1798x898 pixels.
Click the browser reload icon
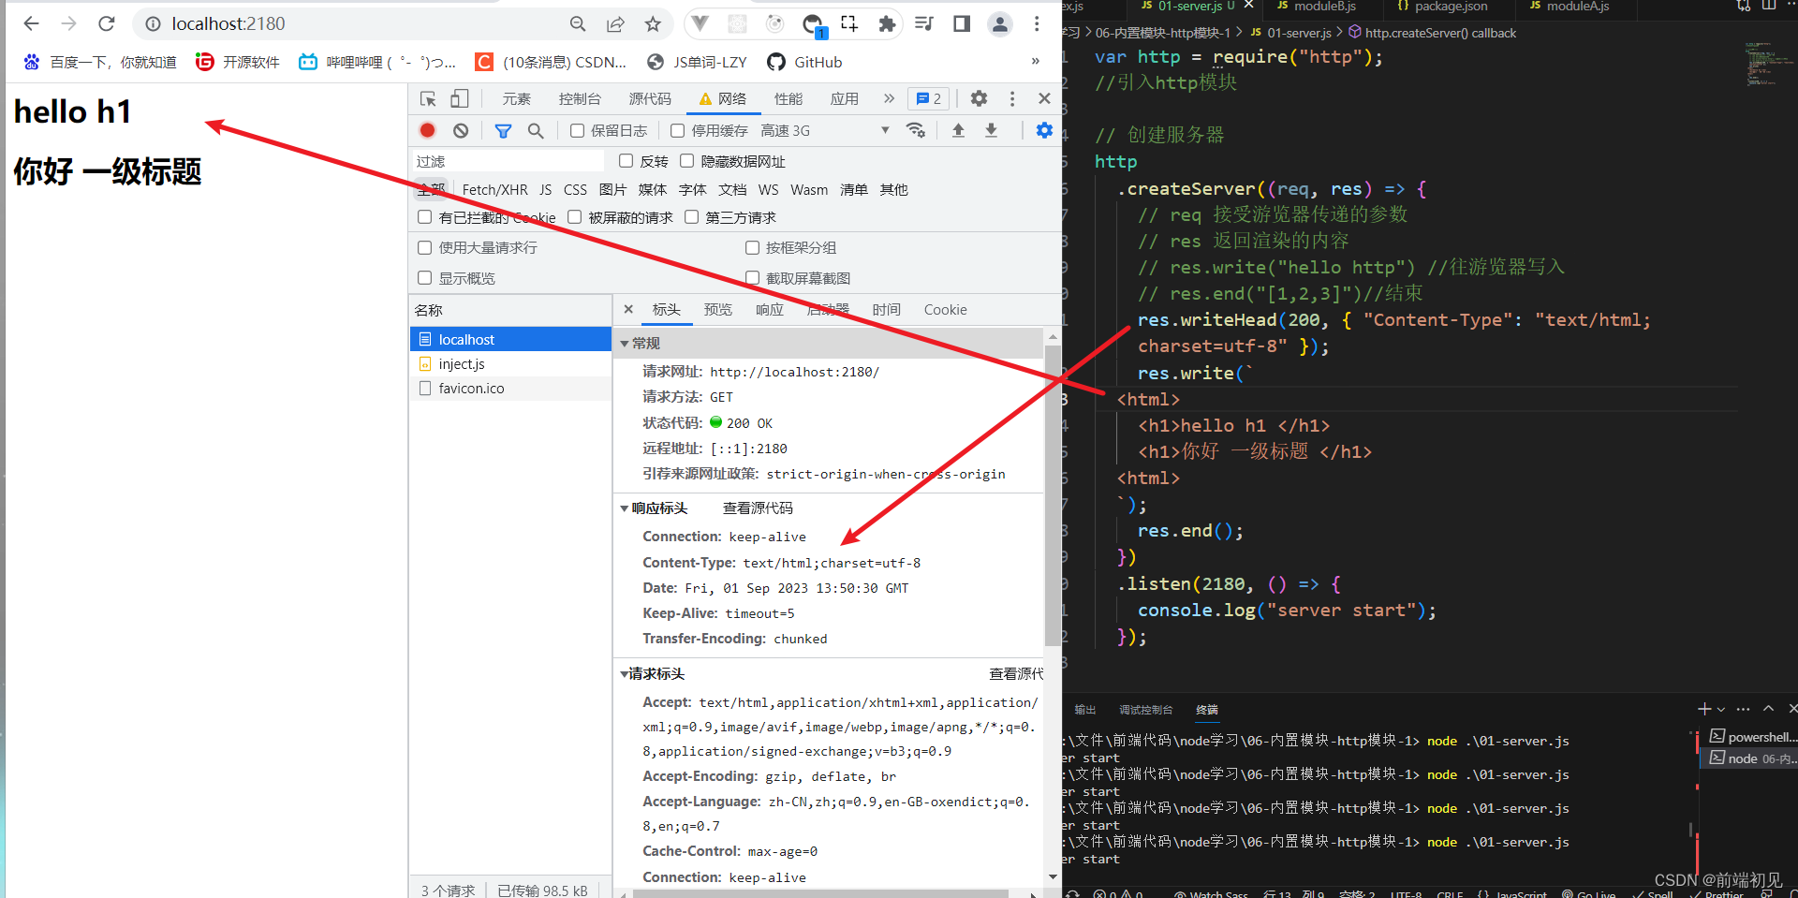[107, 23]
